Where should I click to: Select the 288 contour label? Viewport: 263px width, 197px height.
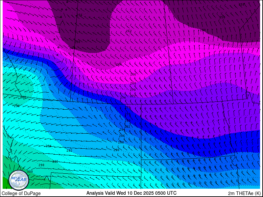[121, 142]
